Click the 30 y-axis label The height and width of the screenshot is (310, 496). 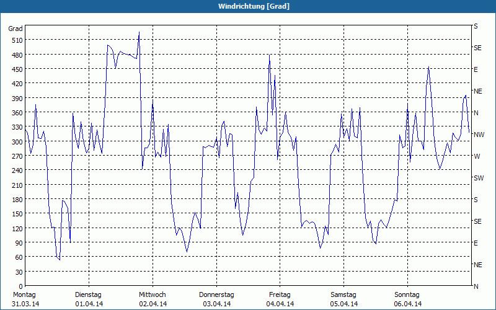point(19,272)
